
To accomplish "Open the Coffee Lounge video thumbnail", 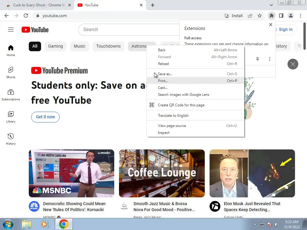I will (x=162, y=173).
